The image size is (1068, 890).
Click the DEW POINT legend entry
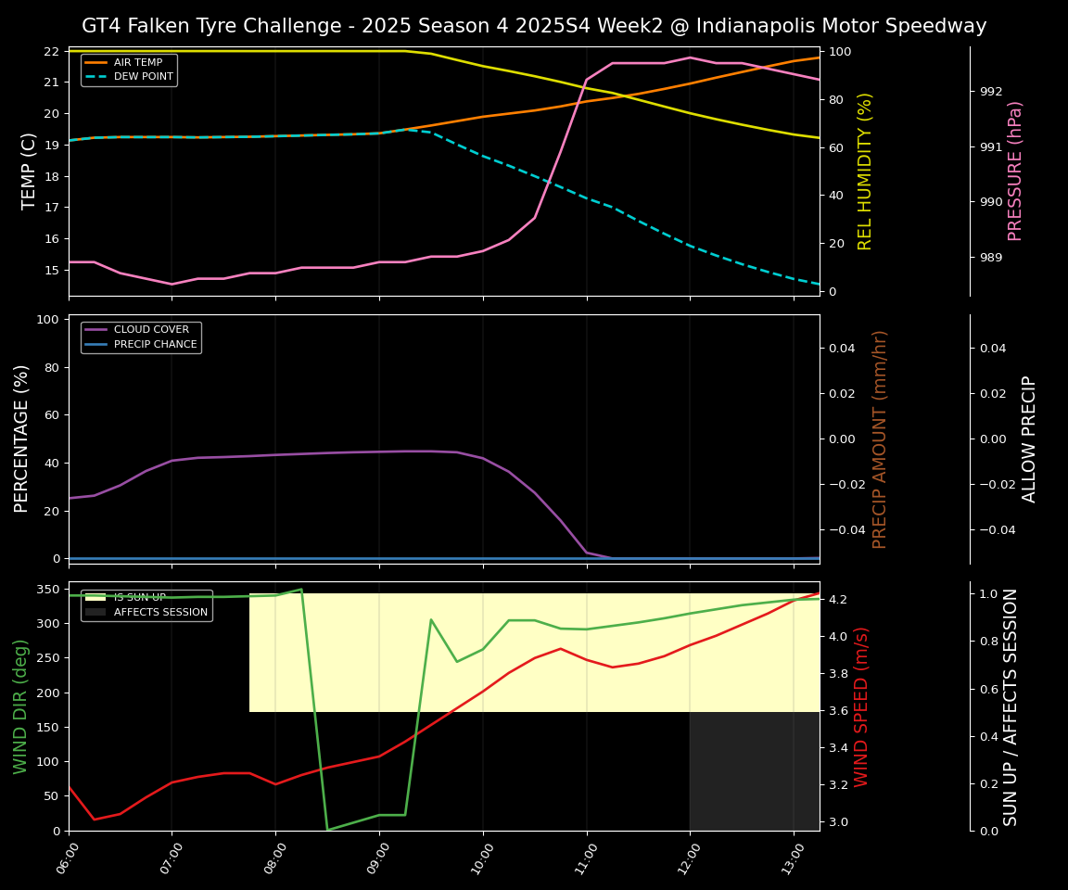(x=143, y=76)
